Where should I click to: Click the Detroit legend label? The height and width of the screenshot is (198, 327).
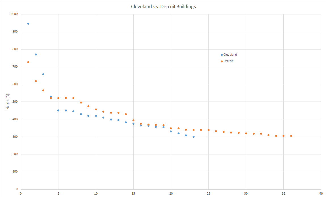pyautogui.click(x=228, y=61)
